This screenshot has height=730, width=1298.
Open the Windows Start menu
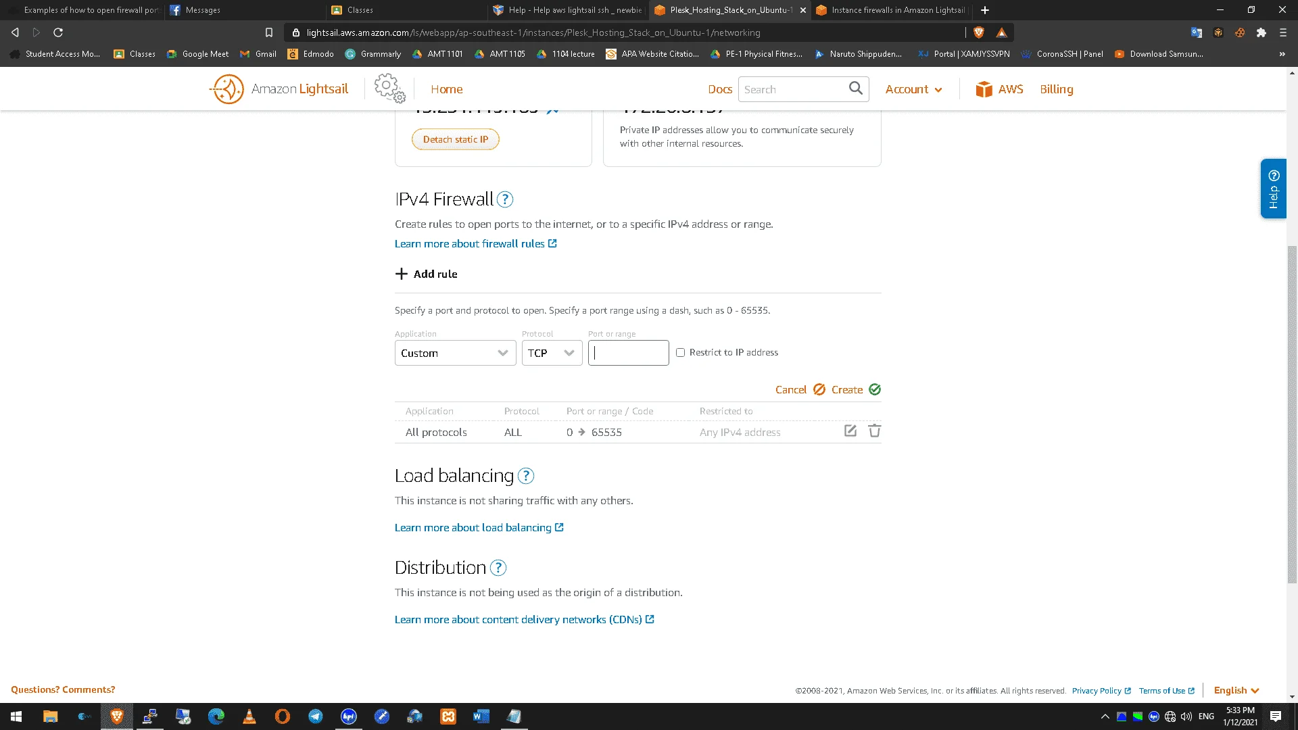[16, 716]
